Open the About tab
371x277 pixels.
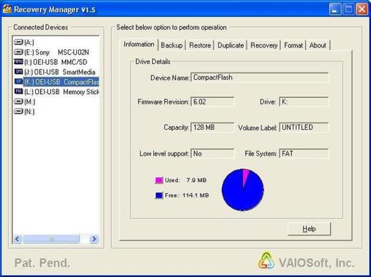point(318,45)
